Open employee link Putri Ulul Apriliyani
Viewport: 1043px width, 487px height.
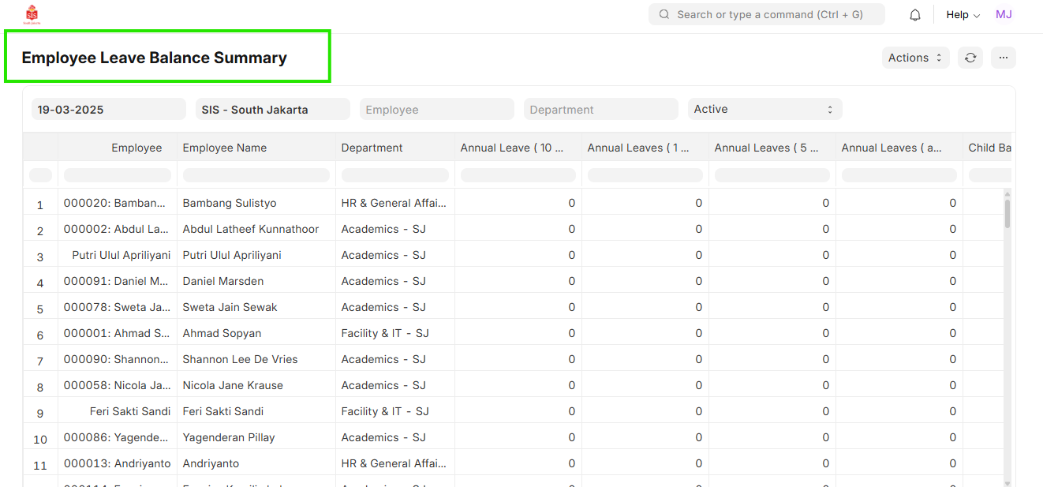click(121, 255)
